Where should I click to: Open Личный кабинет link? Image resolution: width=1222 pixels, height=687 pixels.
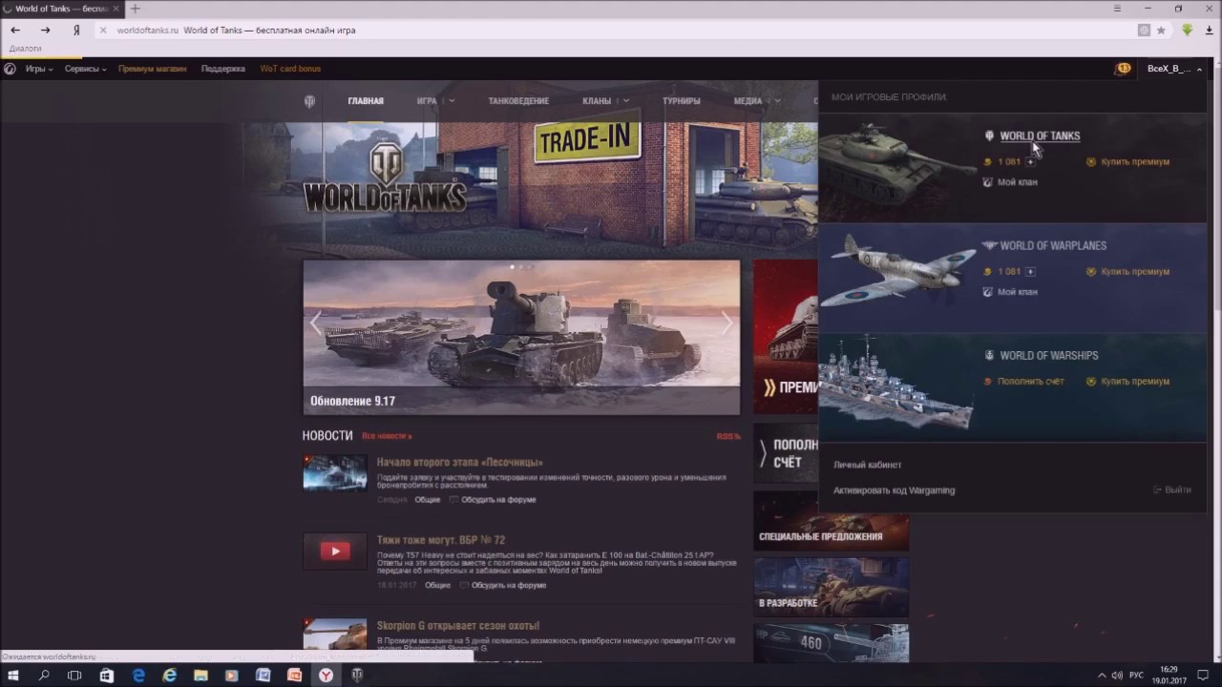867,466
